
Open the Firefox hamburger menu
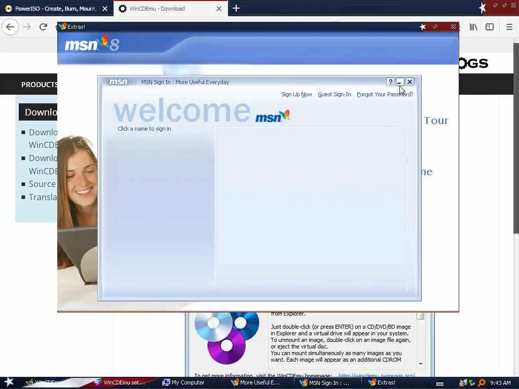pyautogui.click(x=509, y=27)
